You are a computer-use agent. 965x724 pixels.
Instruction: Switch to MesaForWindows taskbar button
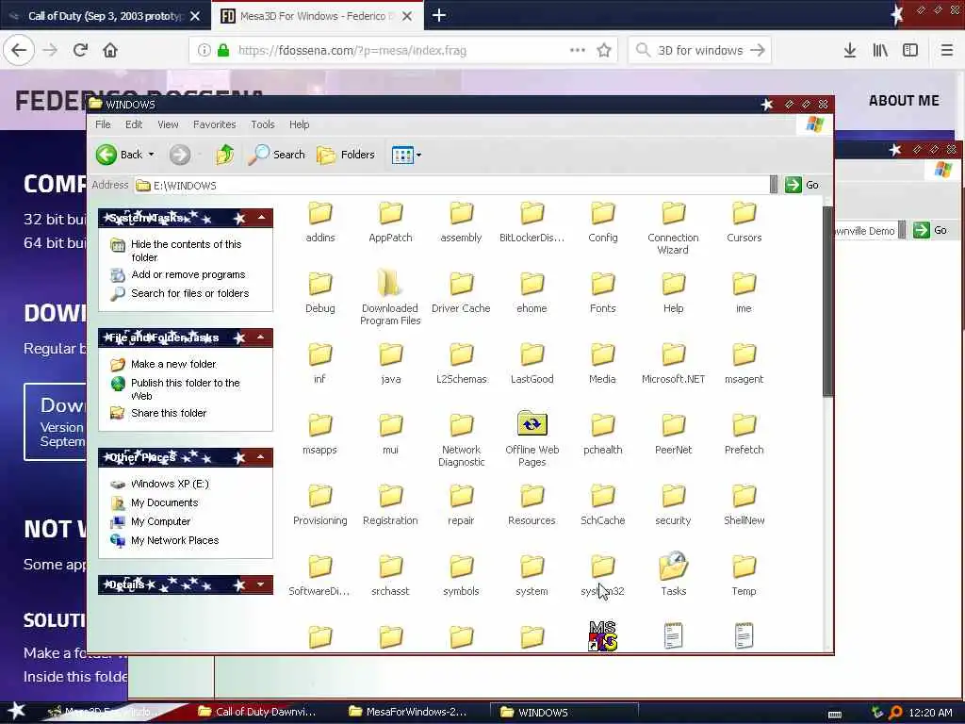[407, 712]
